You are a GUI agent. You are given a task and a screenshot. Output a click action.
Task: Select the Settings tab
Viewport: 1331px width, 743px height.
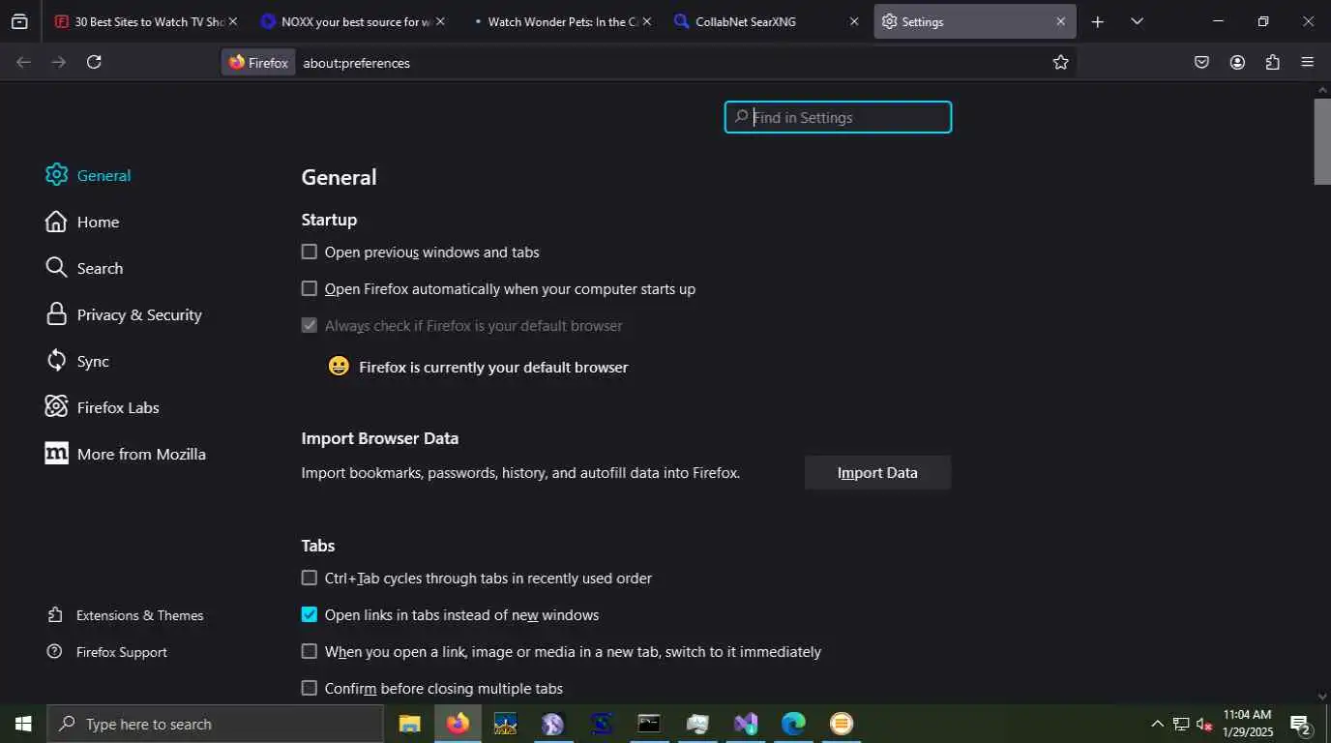click(x=974, y=21)
